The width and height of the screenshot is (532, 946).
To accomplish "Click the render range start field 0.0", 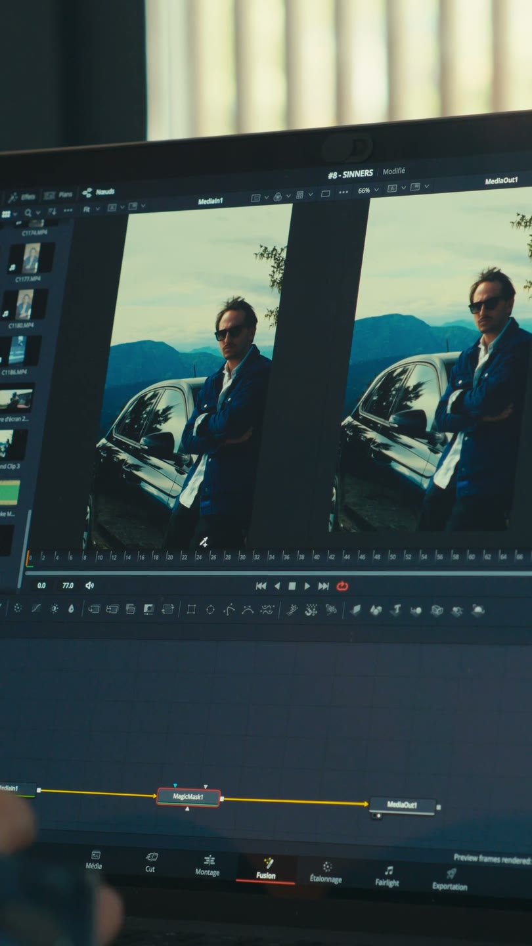I will (x=41, y=585).
